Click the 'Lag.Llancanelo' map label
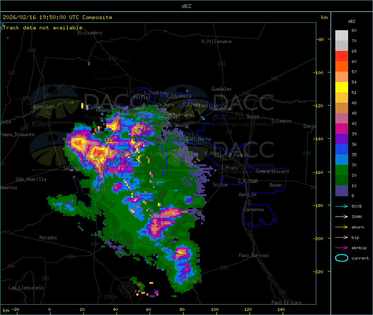Viewport: 373px width, 315px height. 26,288
